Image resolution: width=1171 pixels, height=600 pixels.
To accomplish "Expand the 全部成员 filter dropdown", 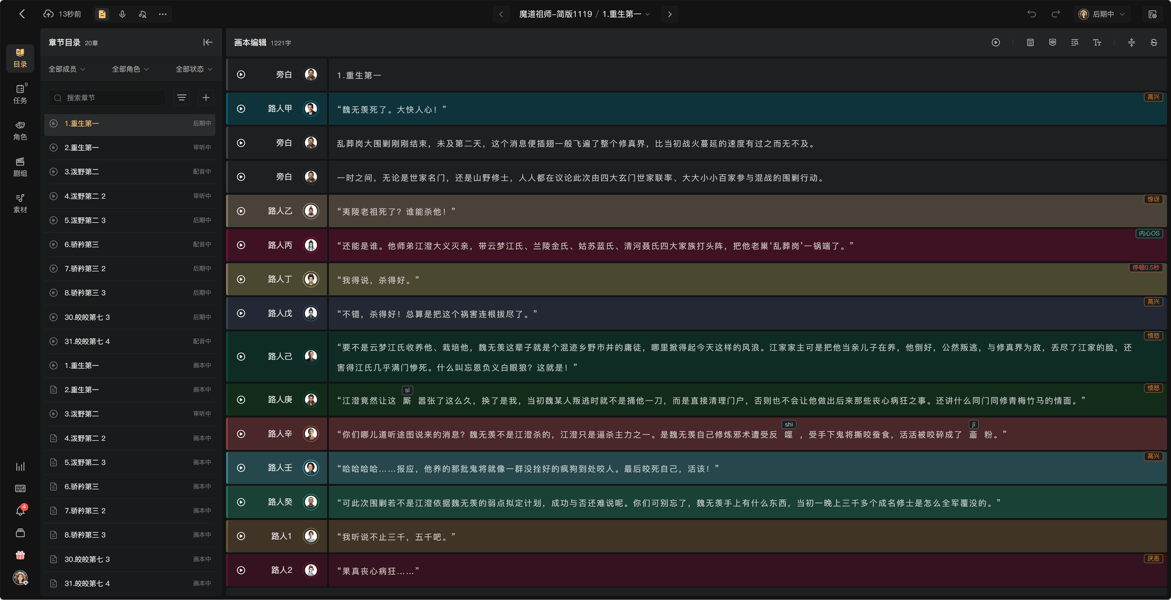I will [67, 69].
